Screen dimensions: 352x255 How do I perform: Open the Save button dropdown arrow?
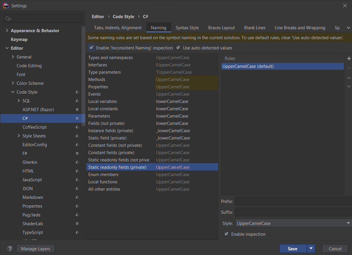click(x=311, y=249)
